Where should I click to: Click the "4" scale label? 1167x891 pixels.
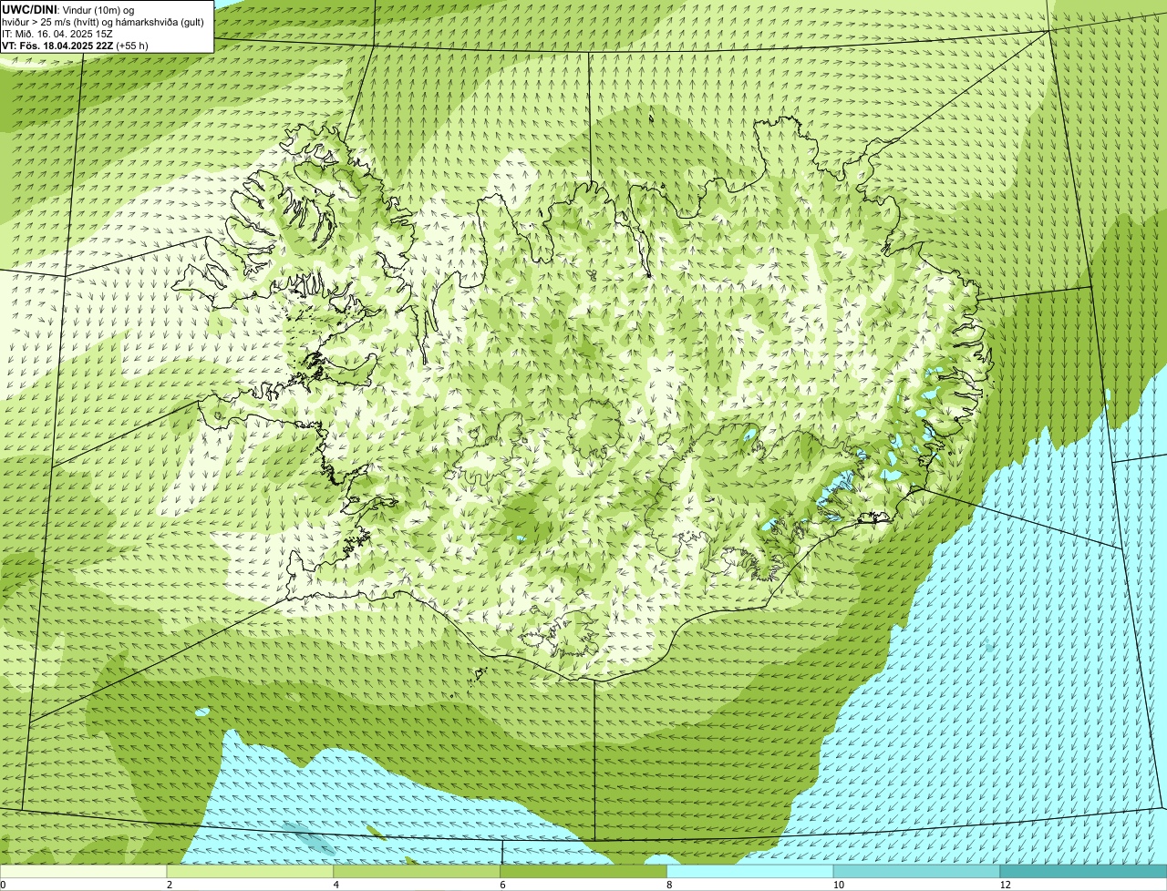(x=336, y=885)
